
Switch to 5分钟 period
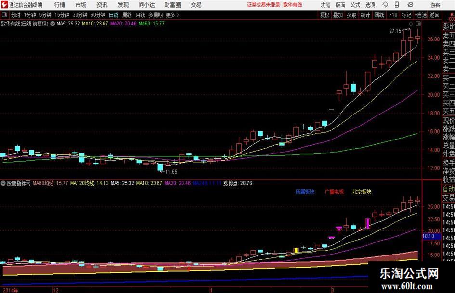point(45,15)
